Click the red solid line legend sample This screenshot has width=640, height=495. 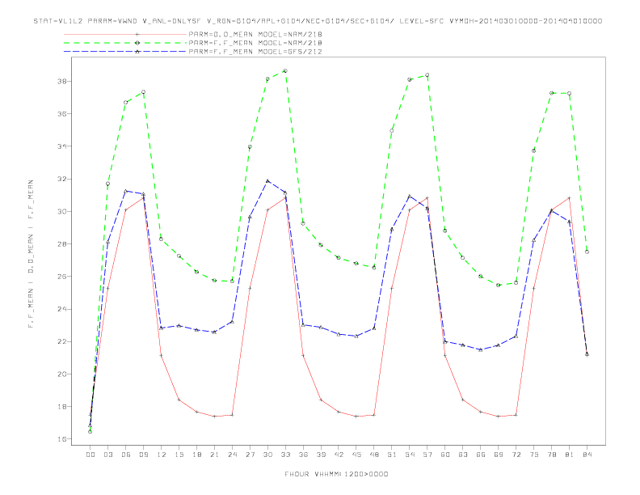pos(125,35)
